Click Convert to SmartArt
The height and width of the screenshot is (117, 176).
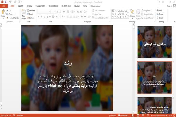click(100, 18)
